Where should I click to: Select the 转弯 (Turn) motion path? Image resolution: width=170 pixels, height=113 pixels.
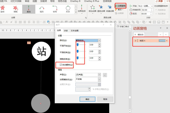tap(55, 9)
